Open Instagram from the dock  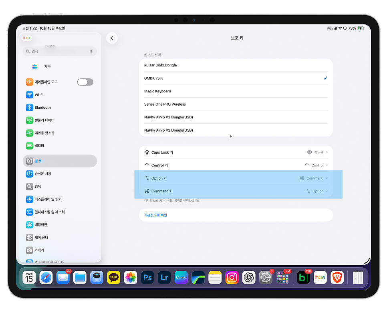tap(232, 278)
